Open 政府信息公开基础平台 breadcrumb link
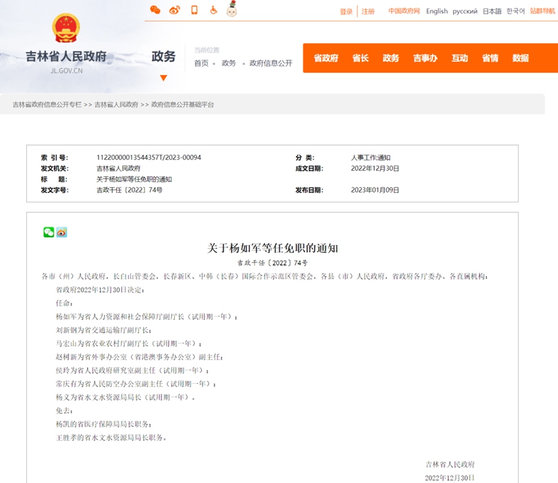Viewport: 558px width, 483px height. click(x=182, y=104)
